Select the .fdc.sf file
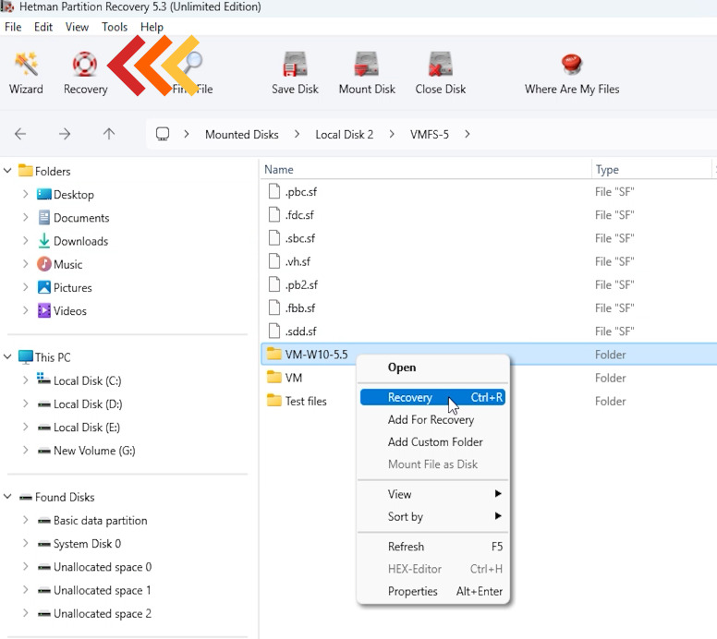The width and height of the screenshot is (717, 639). 299,215
